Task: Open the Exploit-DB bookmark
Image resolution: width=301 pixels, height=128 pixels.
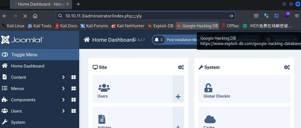Action: point(160,26)
